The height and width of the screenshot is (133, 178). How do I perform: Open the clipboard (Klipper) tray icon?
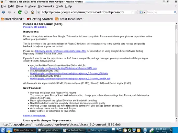click(x=125, y=130)
